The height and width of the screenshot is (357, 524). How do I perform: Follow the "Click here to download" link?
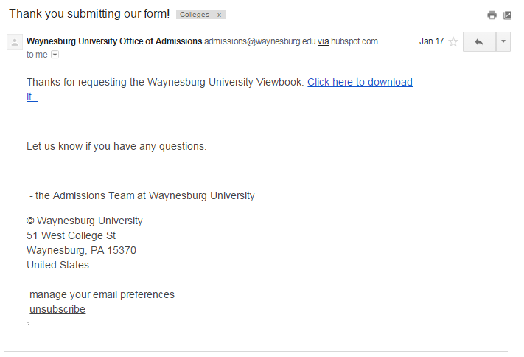tap(360, 82)
